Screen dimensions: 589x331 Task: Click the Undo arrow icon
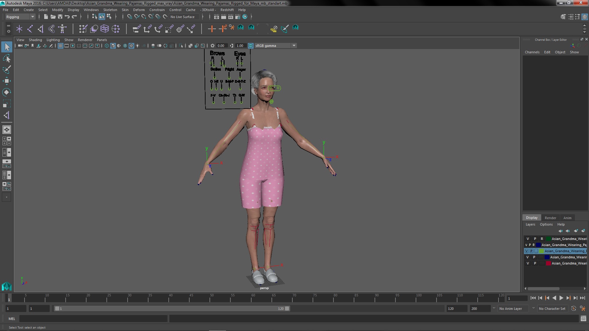[x=67, y=17]
